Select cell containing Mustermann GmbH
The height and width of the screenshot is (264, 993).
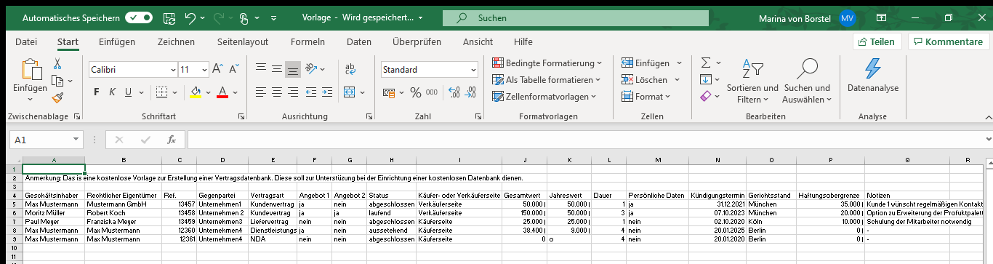123,205
